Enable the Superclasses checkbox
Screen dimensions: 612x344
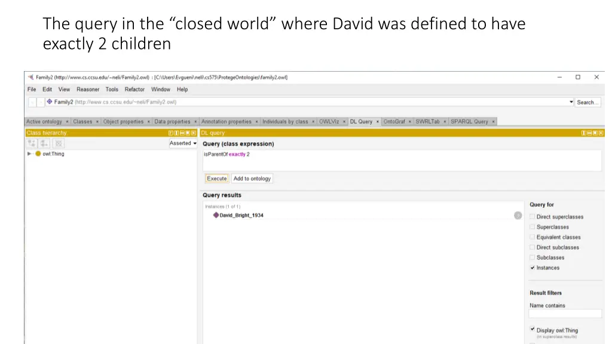pyautogui.click(x=533, y=226)
